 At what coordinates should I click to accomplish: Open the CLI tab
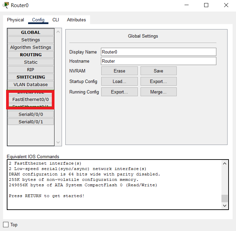[56, 20]
